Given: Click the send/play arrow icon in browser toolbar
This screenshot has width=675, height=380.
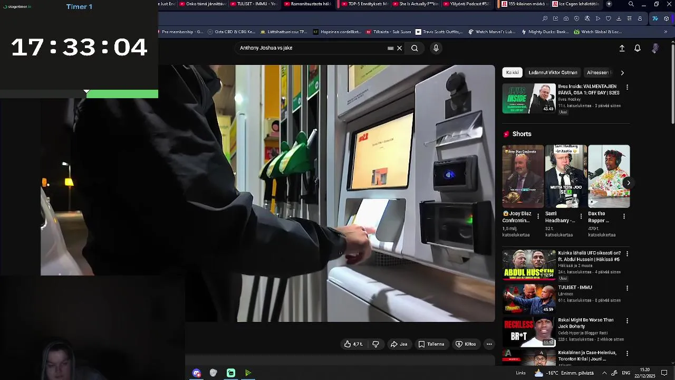Looking at the screenshot, I should [597, 18].
